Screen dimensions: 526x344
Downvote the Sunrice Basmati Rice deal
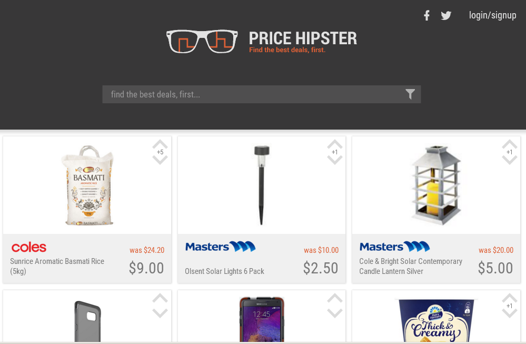(160, 160)
